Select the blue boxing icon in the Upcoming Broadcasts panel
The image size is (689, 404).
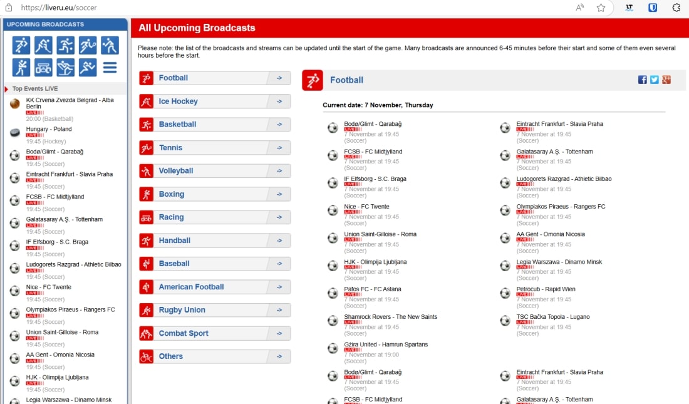click(21, 68)
